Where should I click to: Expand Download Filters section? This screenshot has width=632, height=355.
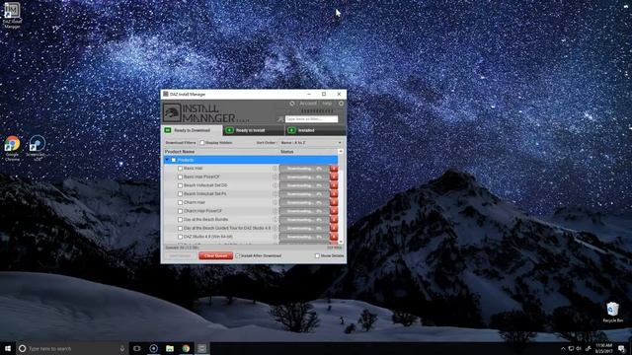click(x=180, y=142)
